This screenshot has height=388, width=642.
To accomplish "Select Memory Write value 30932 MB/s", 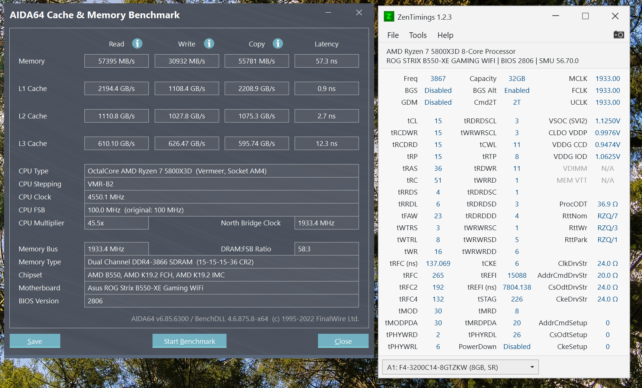I will (x=187, y=61).
